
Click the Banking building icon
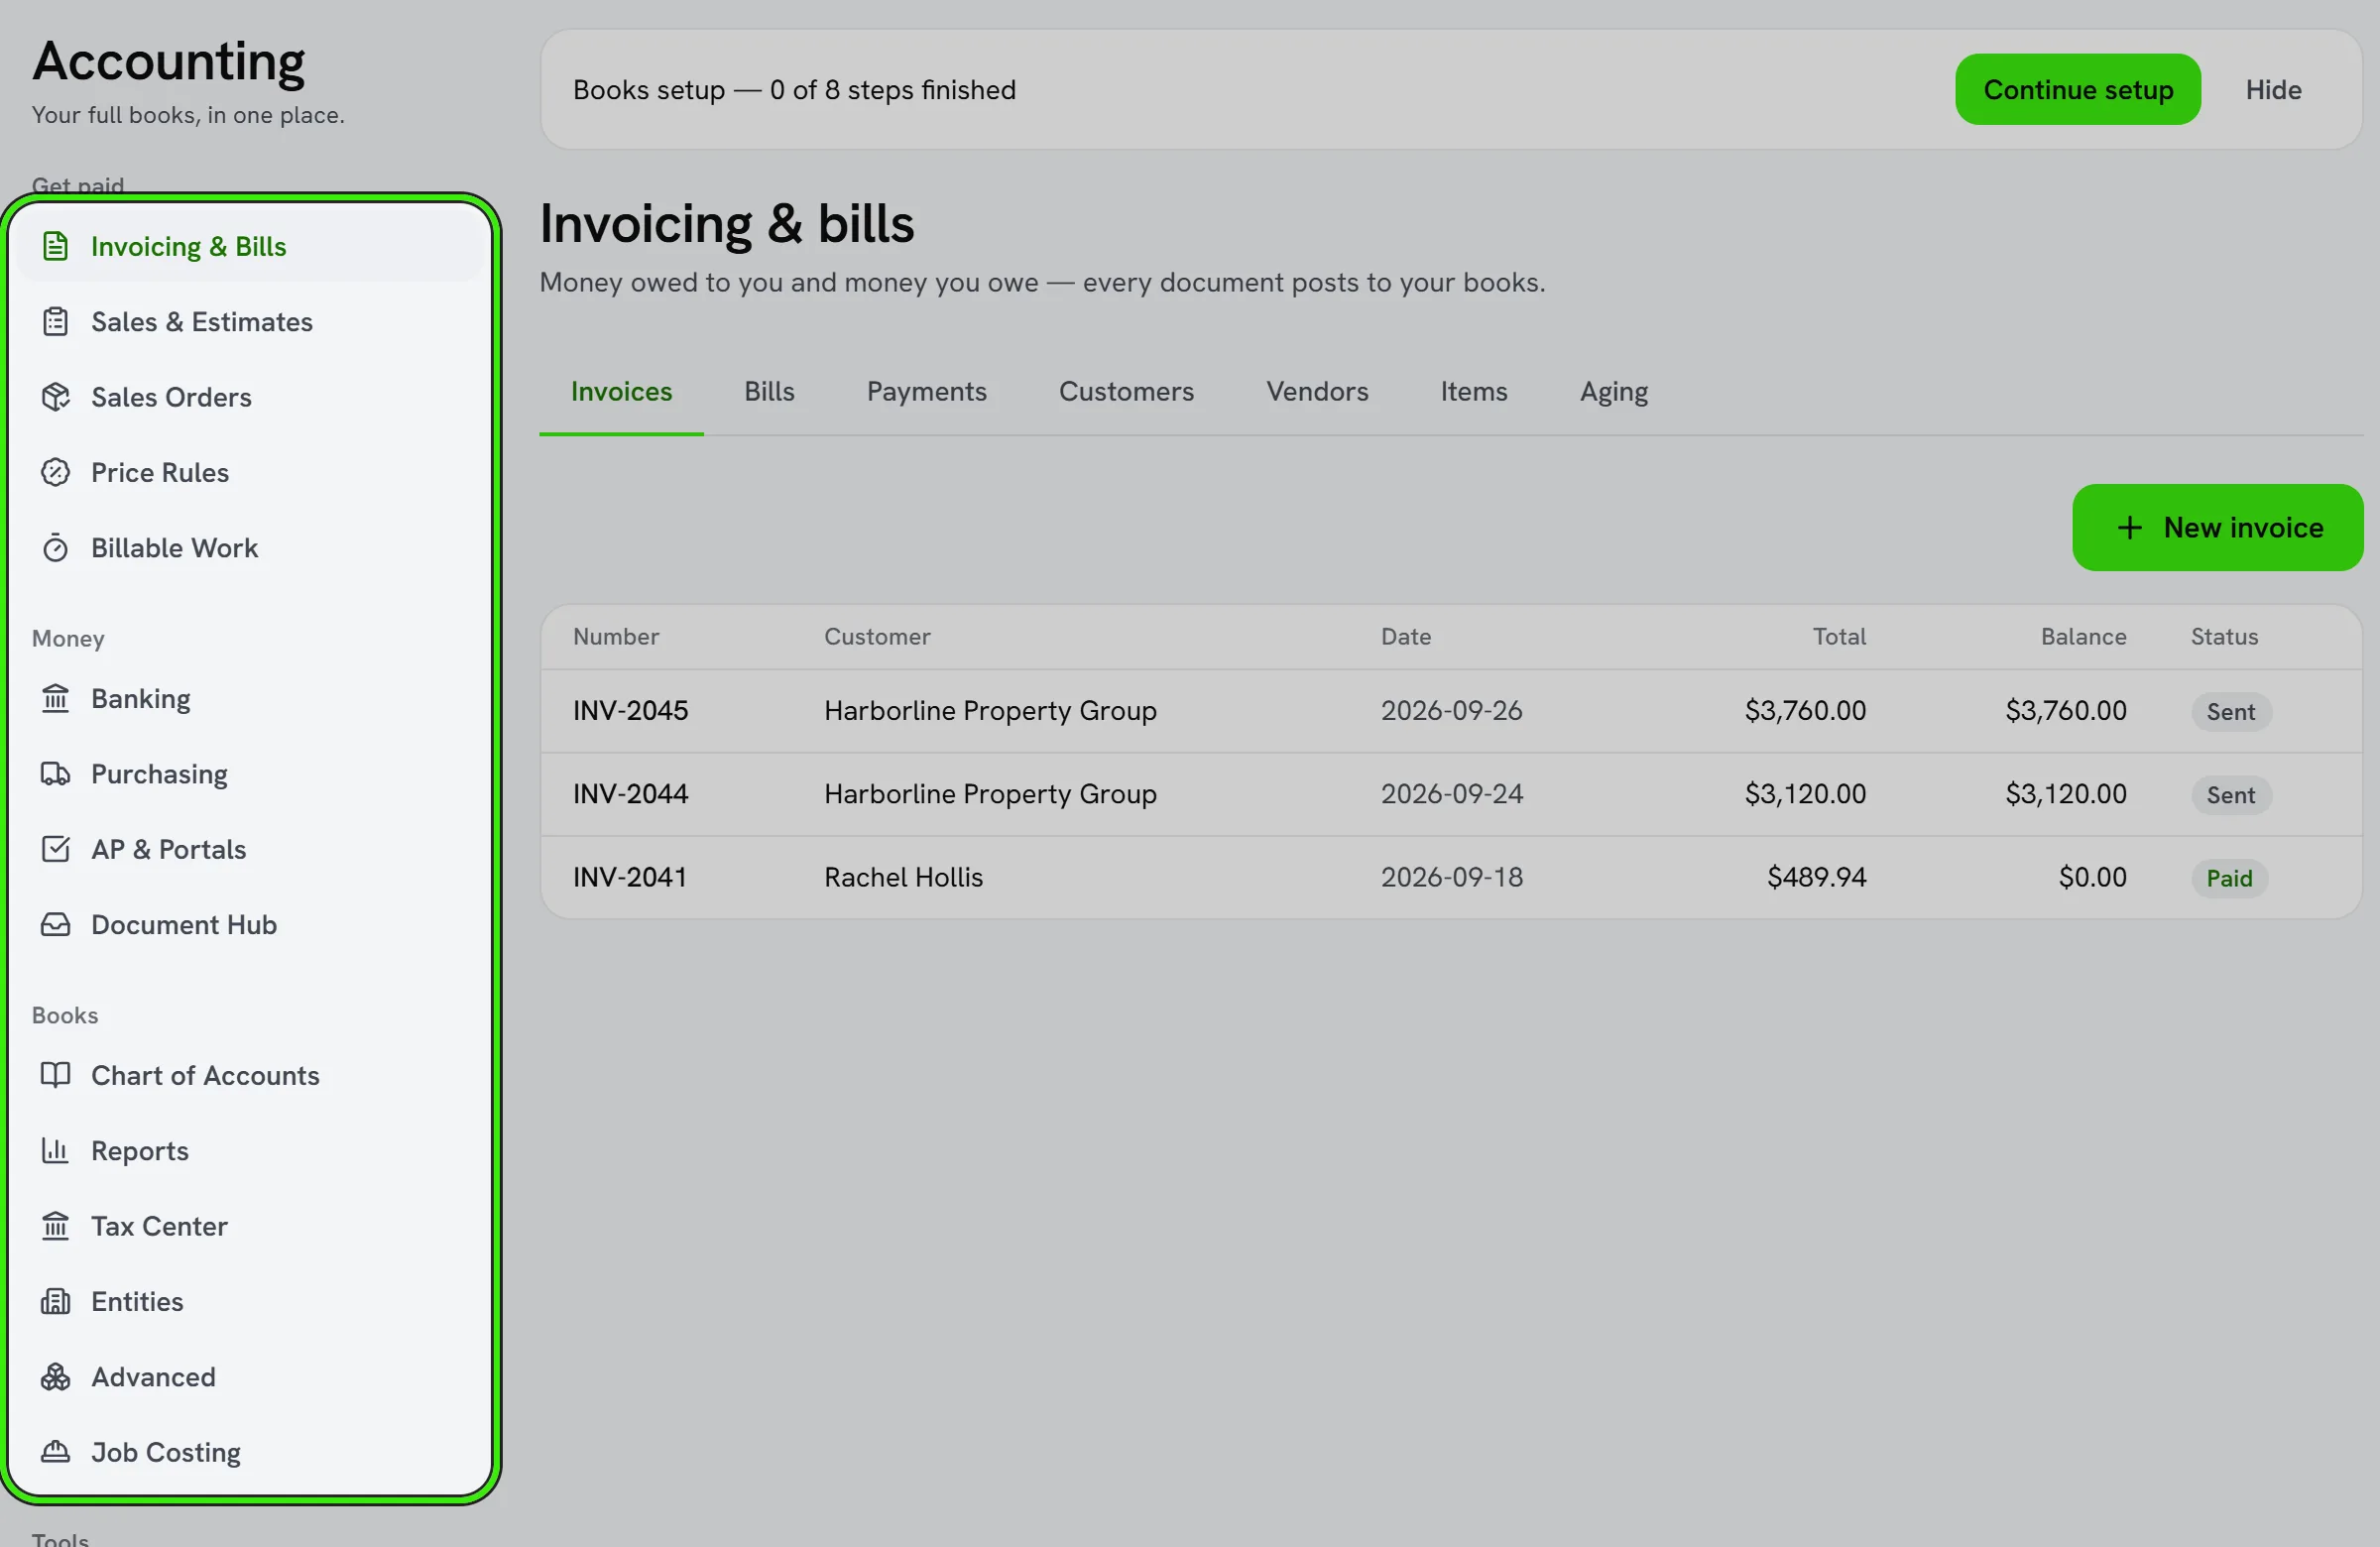[56, 698]
